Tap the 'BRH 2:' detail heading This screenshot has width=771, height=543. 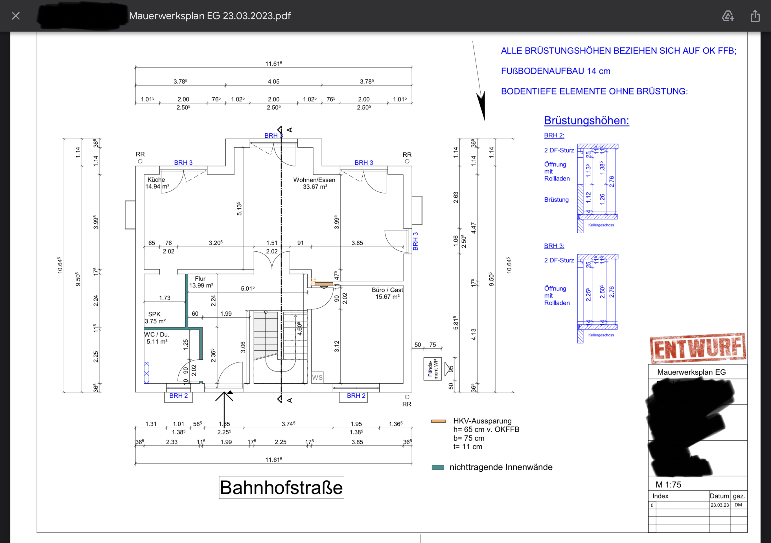point(554,135)
